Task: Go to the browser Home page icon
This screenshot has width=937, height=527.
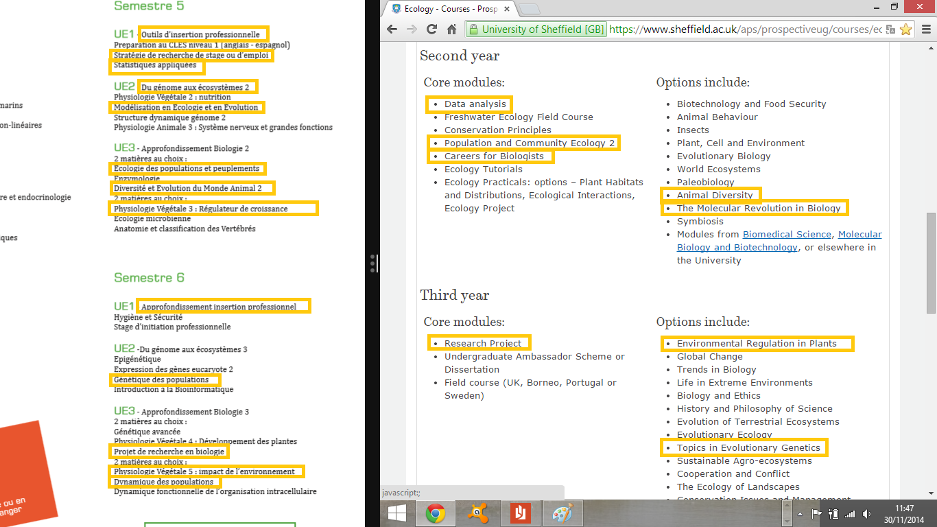Action: pyautogui.click(x=451, y=29)
